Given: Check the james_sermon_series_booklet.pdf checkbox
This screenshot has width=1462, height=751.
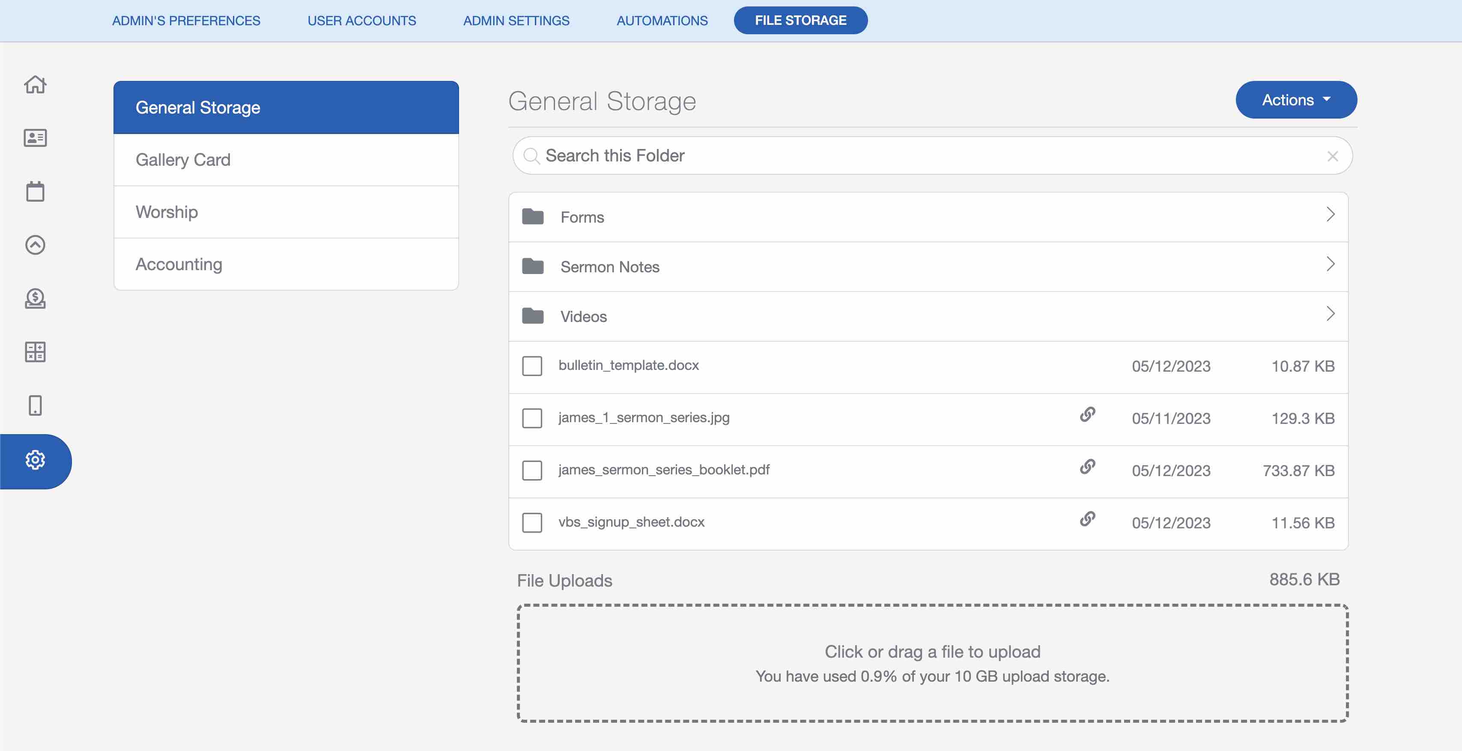Looking at the screenshot, I should 532,471.
